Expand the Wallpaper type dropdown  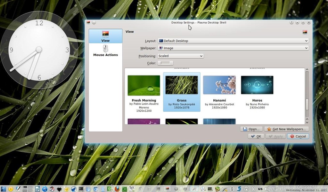pyautogui.click(x=233, y=48)
